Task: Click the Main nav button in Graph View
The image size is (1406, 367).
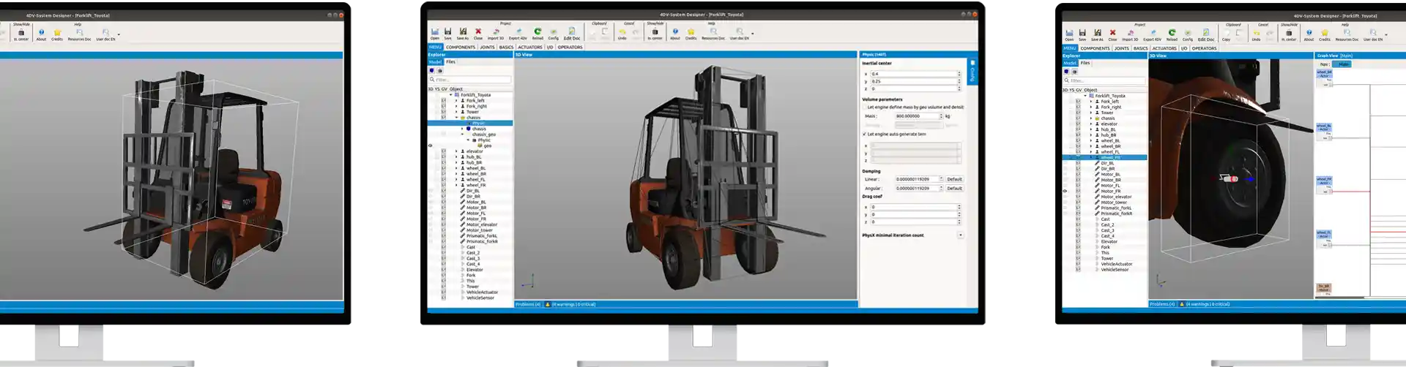Action: click(x=1343, y=64)
